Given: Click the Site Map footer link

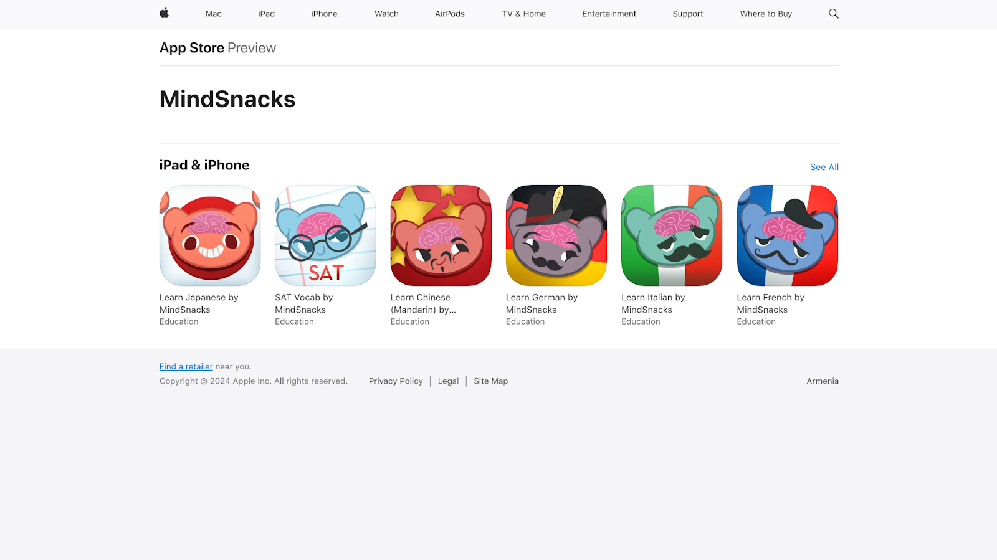Looking at the screenshot, I should 491,381.
